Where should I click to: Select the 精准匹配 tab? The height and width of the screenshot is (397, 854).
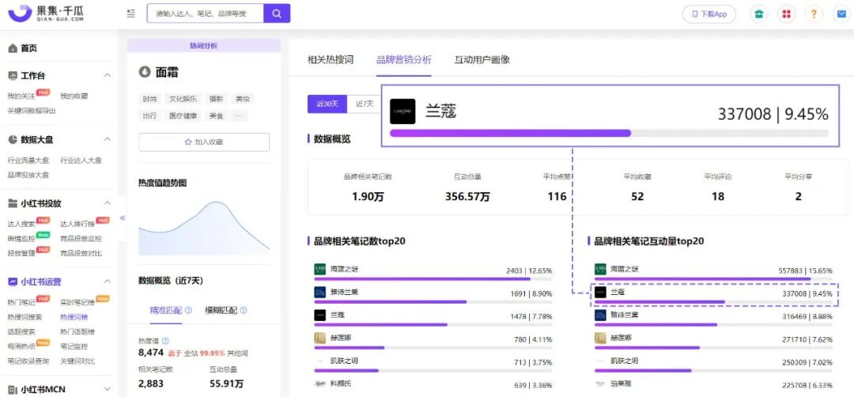point(166,311)
